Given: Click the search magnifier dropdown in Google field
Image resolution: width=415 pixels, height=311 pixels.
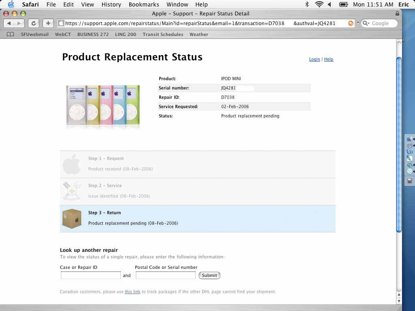Looking at the screenshot, I should coord(366,23).
